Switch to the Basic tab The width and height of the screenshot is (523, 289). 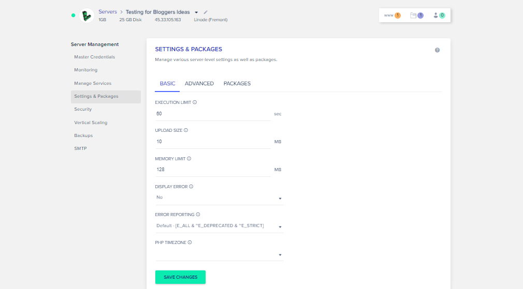167,84
